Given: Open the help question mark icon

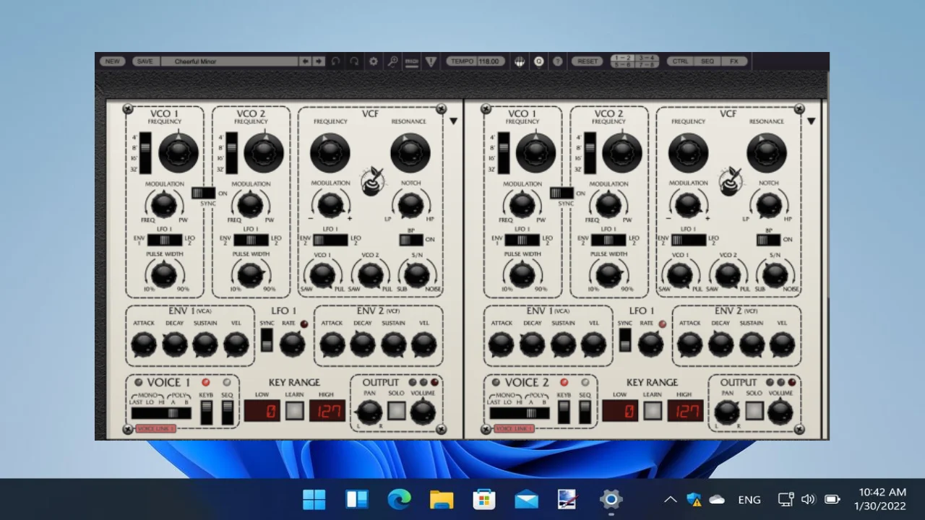Looking at the screenshot, I should [x=557, y=61].
